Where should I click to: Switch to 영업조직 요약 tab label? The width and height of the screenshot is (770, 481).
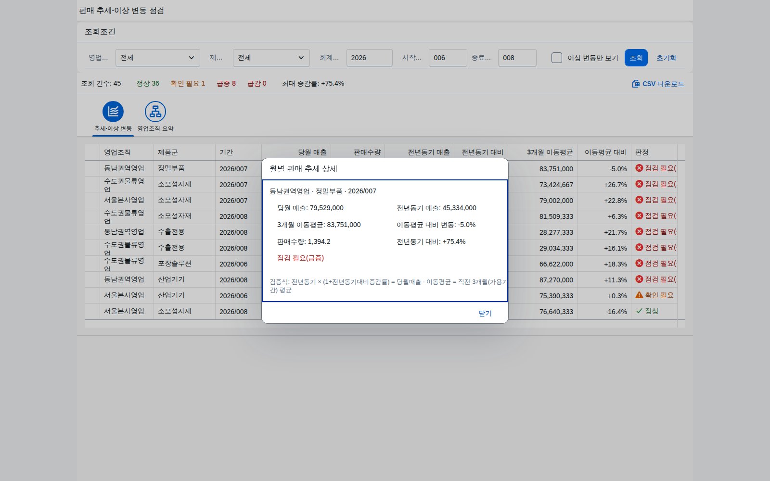pos(155,129)
